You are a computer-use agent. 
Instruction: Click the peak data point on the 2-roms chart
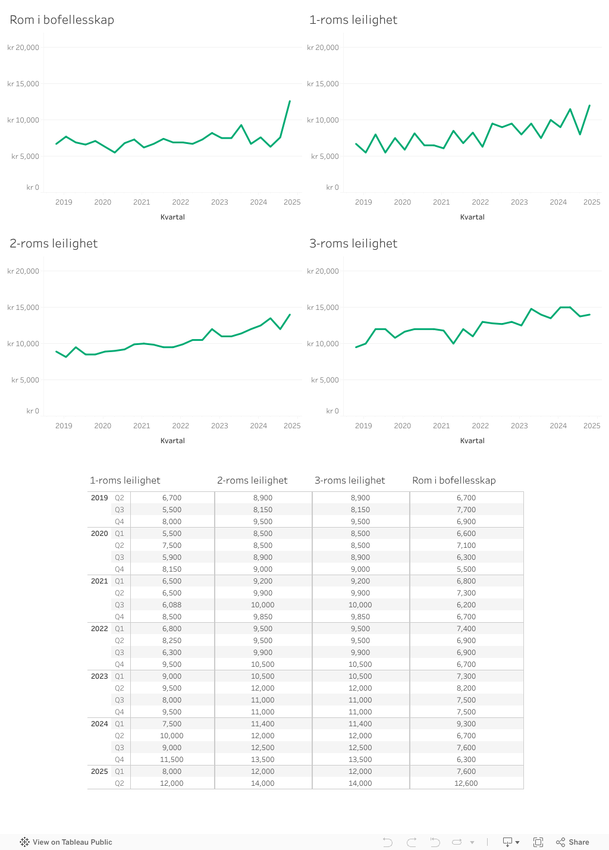290,315
